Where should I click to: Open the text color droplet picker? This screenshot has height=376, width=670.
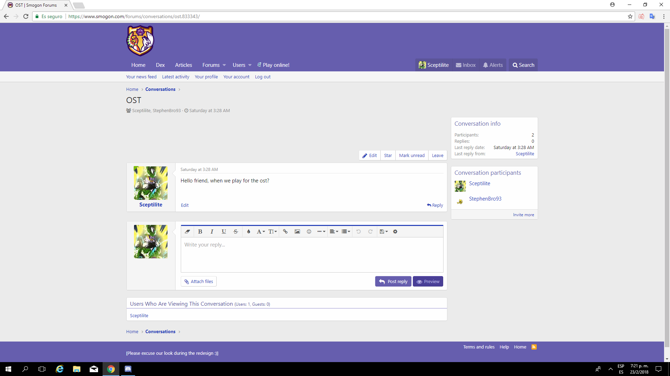(248, 232)
